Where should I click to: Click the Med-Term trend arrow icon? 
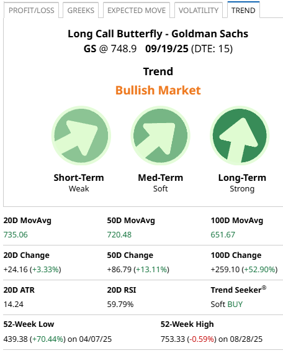coord(160,135)
